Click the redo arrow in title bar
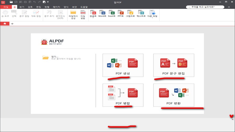The width and height of the screenshot is (235, 132). click(39, 2)
